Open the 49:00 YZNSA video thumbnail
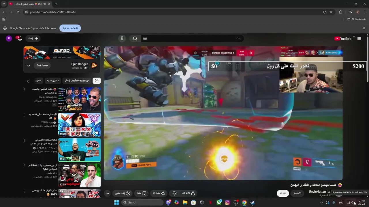Viewport: 369px width, 207px height. [x=80, y=124]
